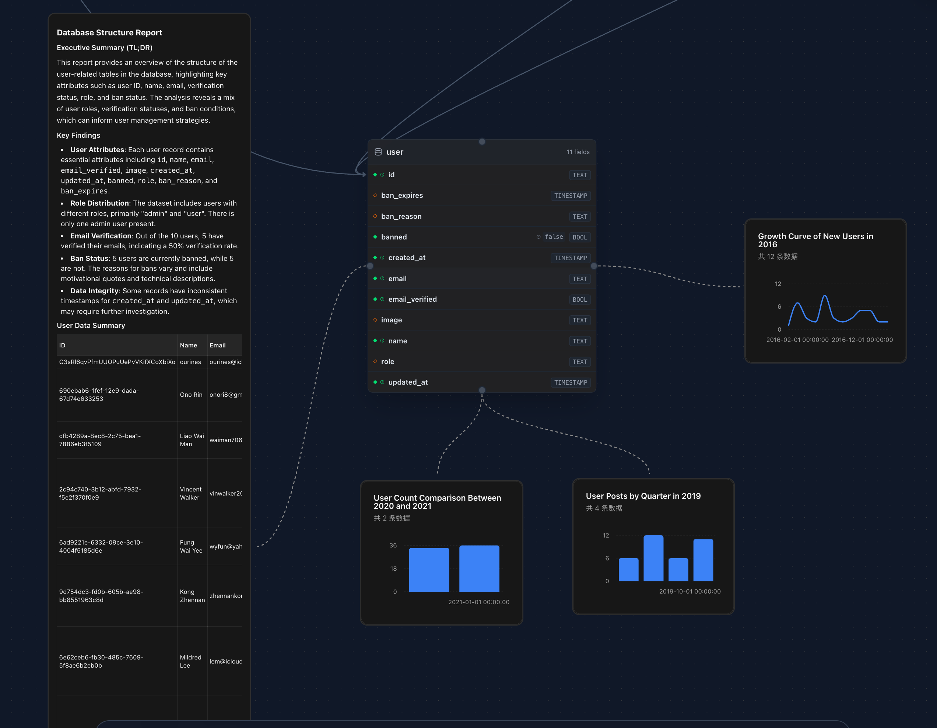Select the TIMESTAMP badge on created_at row
This screenshot has height=728, width=937.
click(x=570, y=258)
